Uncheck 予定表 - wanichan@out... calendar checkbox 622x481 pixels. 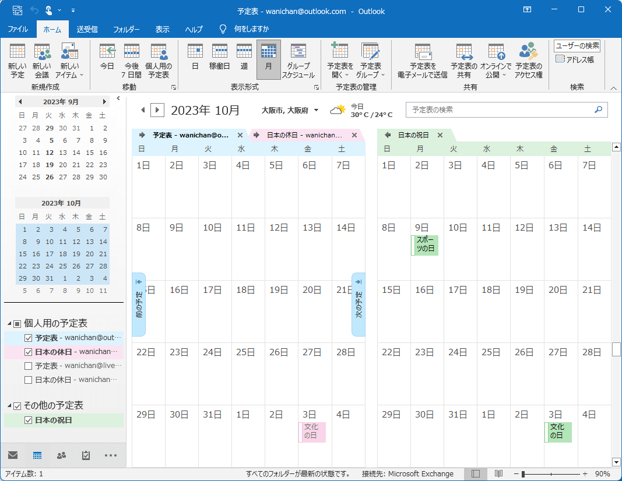(x=28, y=338)
